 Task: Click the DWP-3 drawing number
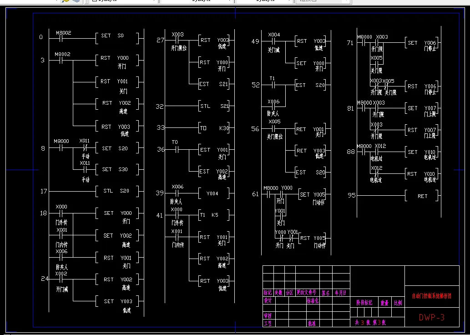click(x=432, y=317)
